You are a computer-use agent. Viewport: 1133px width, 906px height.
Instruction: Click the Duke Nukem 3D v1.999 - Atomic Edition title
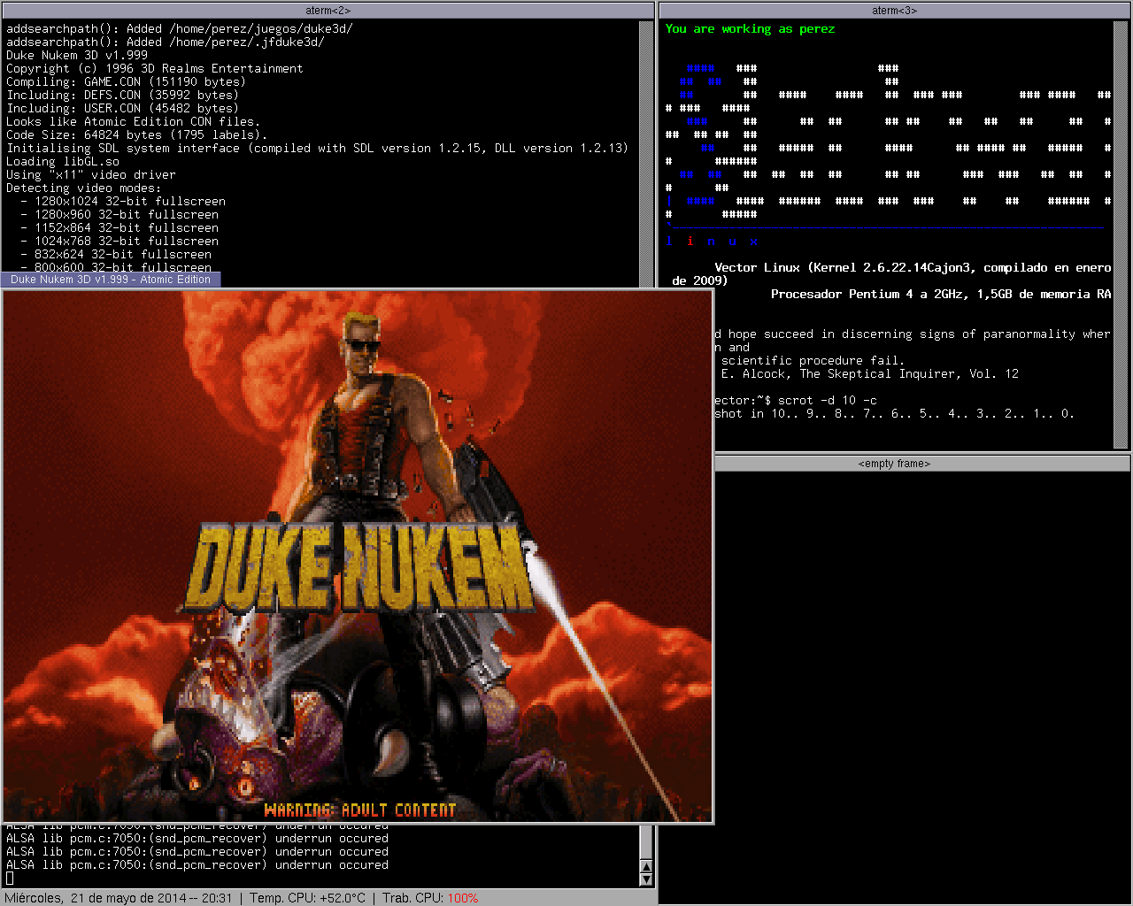coord(111,280)
